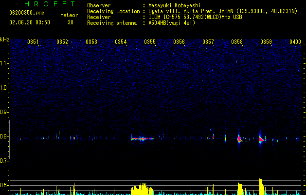Click the "Receiver" field label
This screenshot has height=195, width=306.
tap(99, 17)
